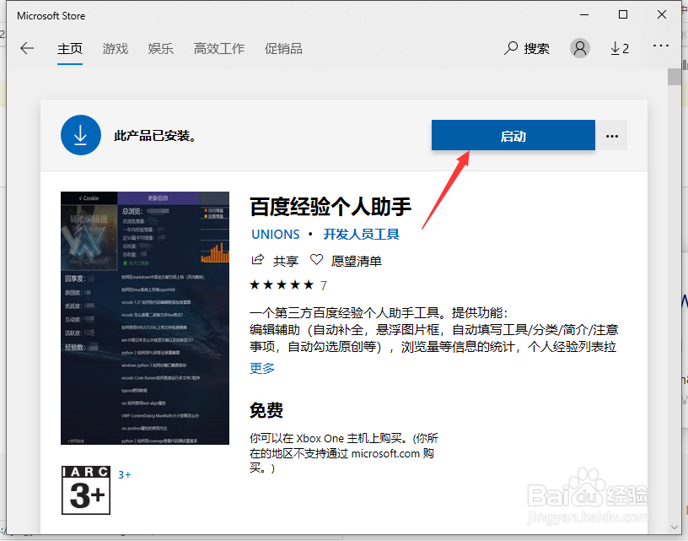Open the user account avatar
The height and width of the screenshot is (541, 688).
[579, 48]
